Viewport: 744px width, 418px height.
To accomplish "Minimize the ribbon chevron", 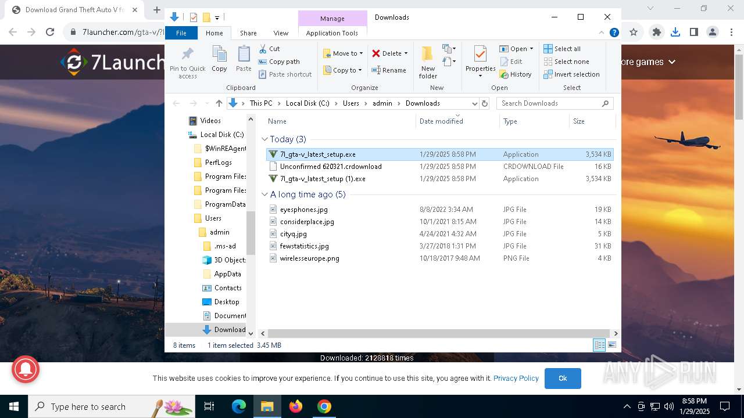I will pyautogui.click(x=602, y=33).
